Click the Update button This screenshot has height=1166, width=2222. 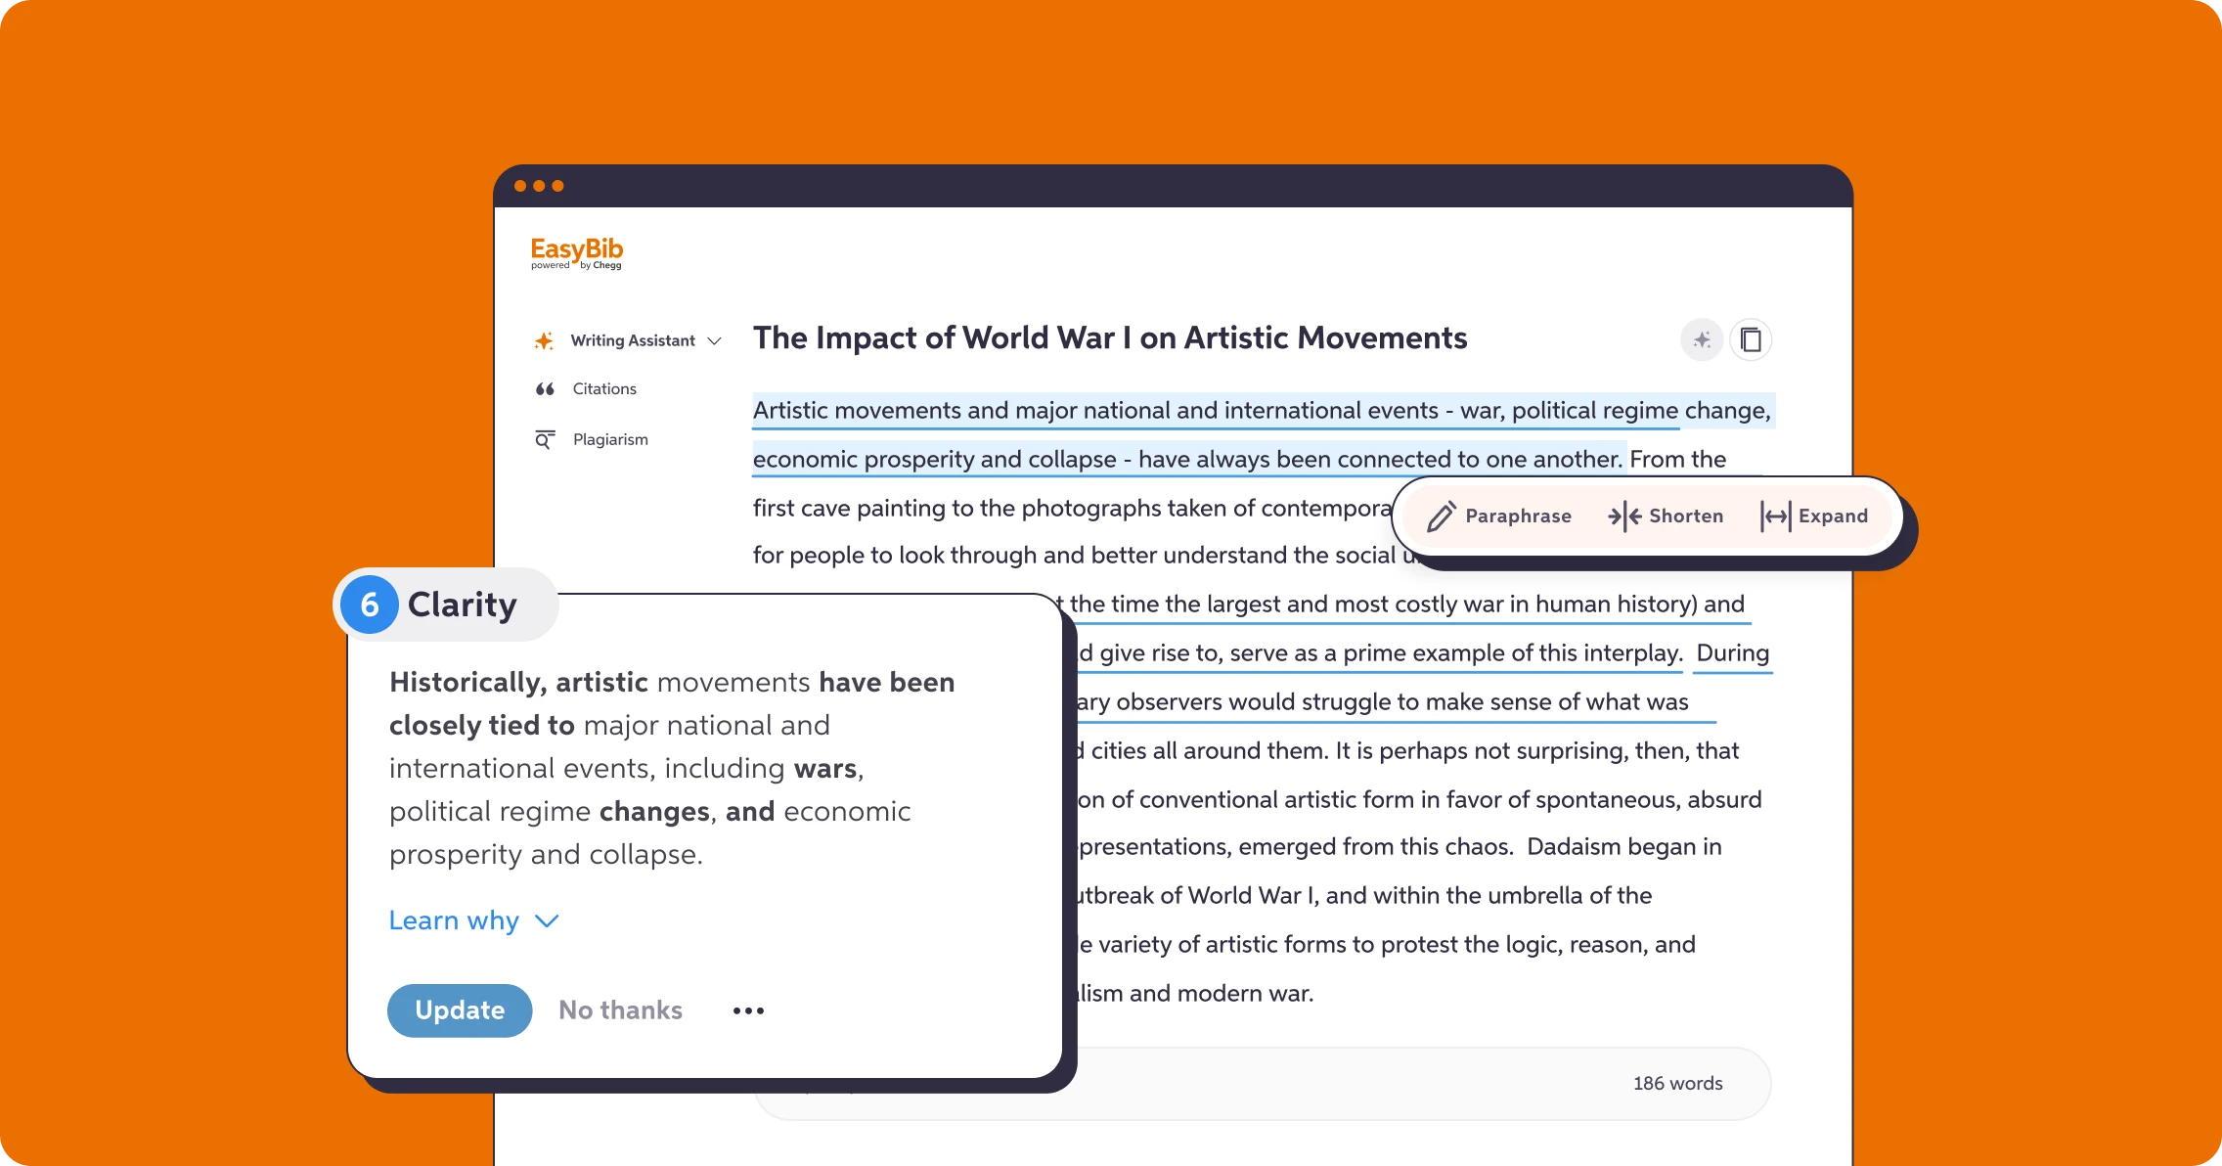tap(460, 1010)
